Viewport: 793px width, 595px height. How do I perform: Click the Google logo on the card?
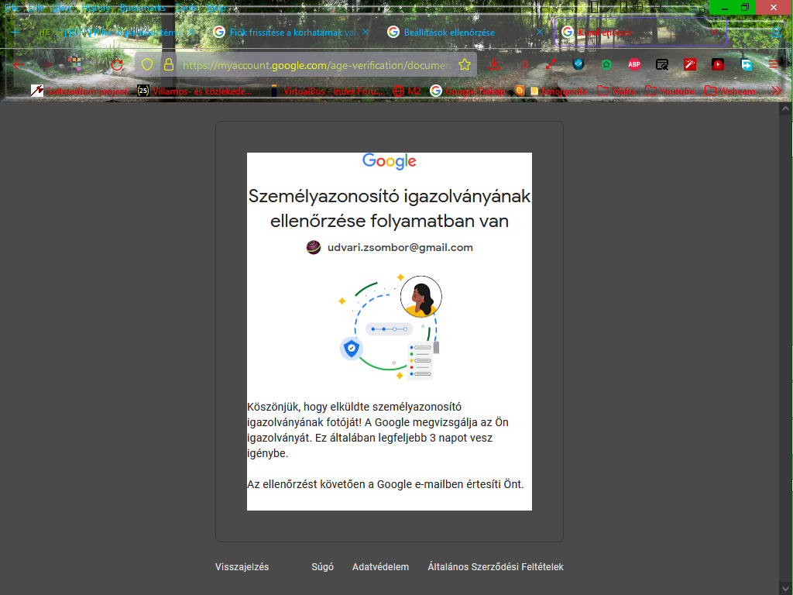(x=389, y=161)
